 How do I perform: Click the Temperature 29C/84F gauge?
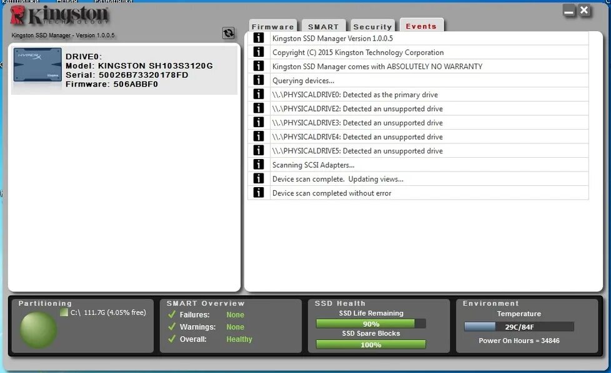tap(519, 326)
